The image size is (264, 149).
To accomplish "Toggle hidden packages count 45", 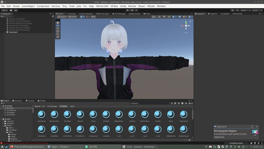I will (x=191, y=103).
